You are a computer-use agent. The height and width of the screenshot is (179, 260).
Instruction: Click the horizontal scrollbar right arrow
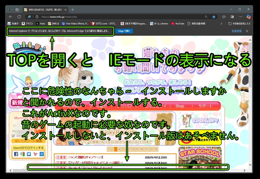pos(245,170)
